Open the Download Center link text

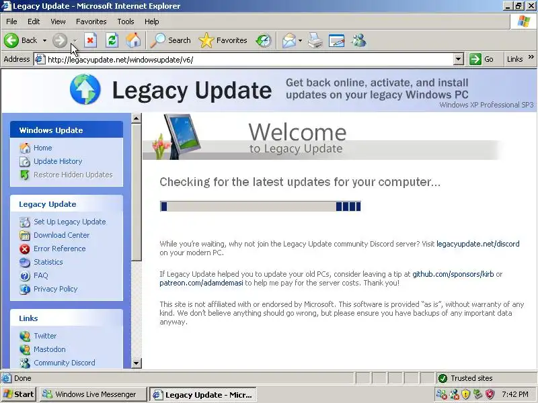tap(61, 236)
